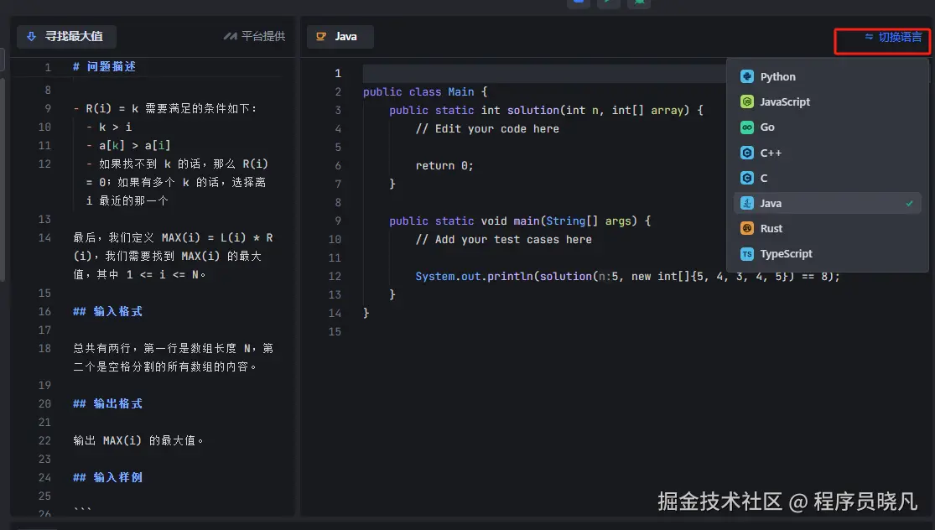The width and height of the screenshot is (935, 530).
Task: Click the Rust language icon
Action: (x=746, y=228)
